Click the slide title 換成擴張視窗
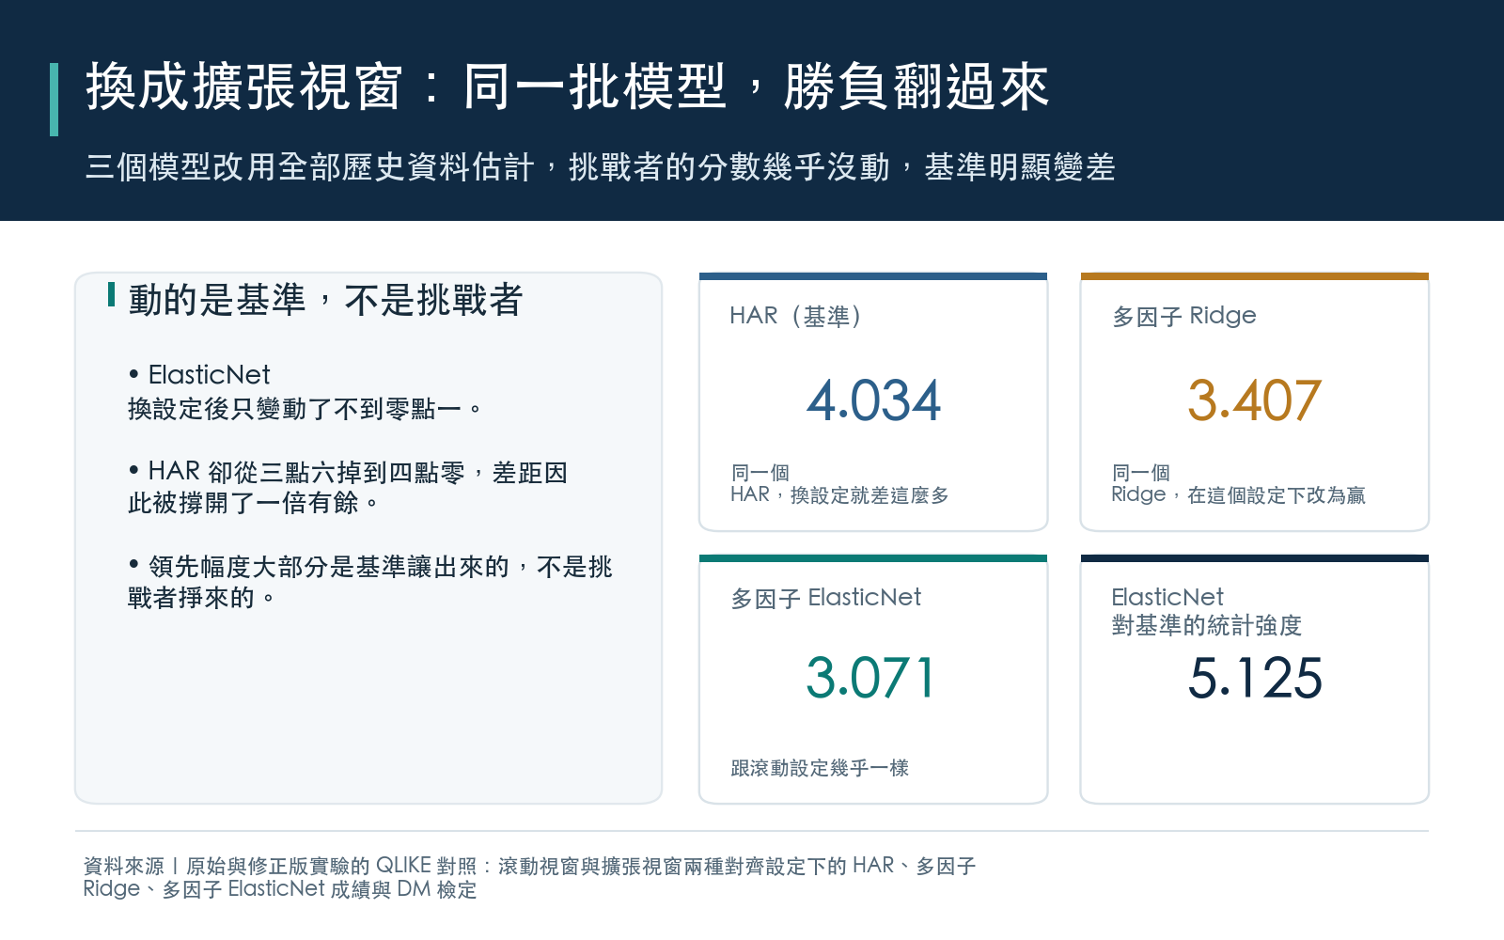 click(567, 87)
